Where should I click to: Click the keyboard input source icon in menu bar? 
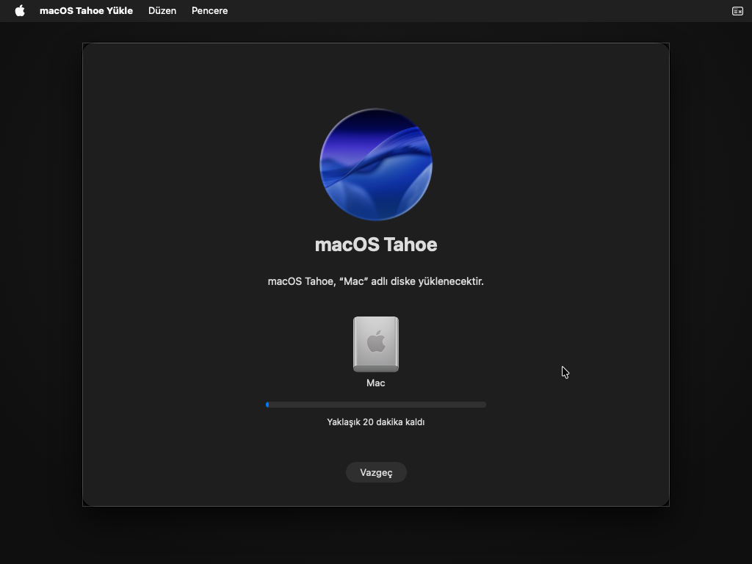[737, 11]
